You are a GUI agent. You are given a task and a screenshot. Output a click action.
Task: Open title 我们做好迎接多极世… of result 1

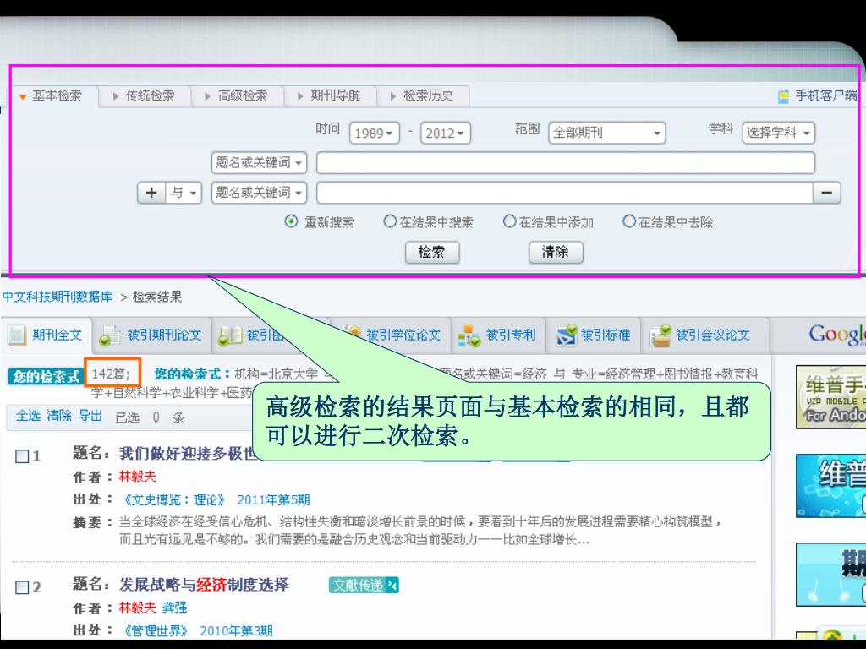click(187, 454)
